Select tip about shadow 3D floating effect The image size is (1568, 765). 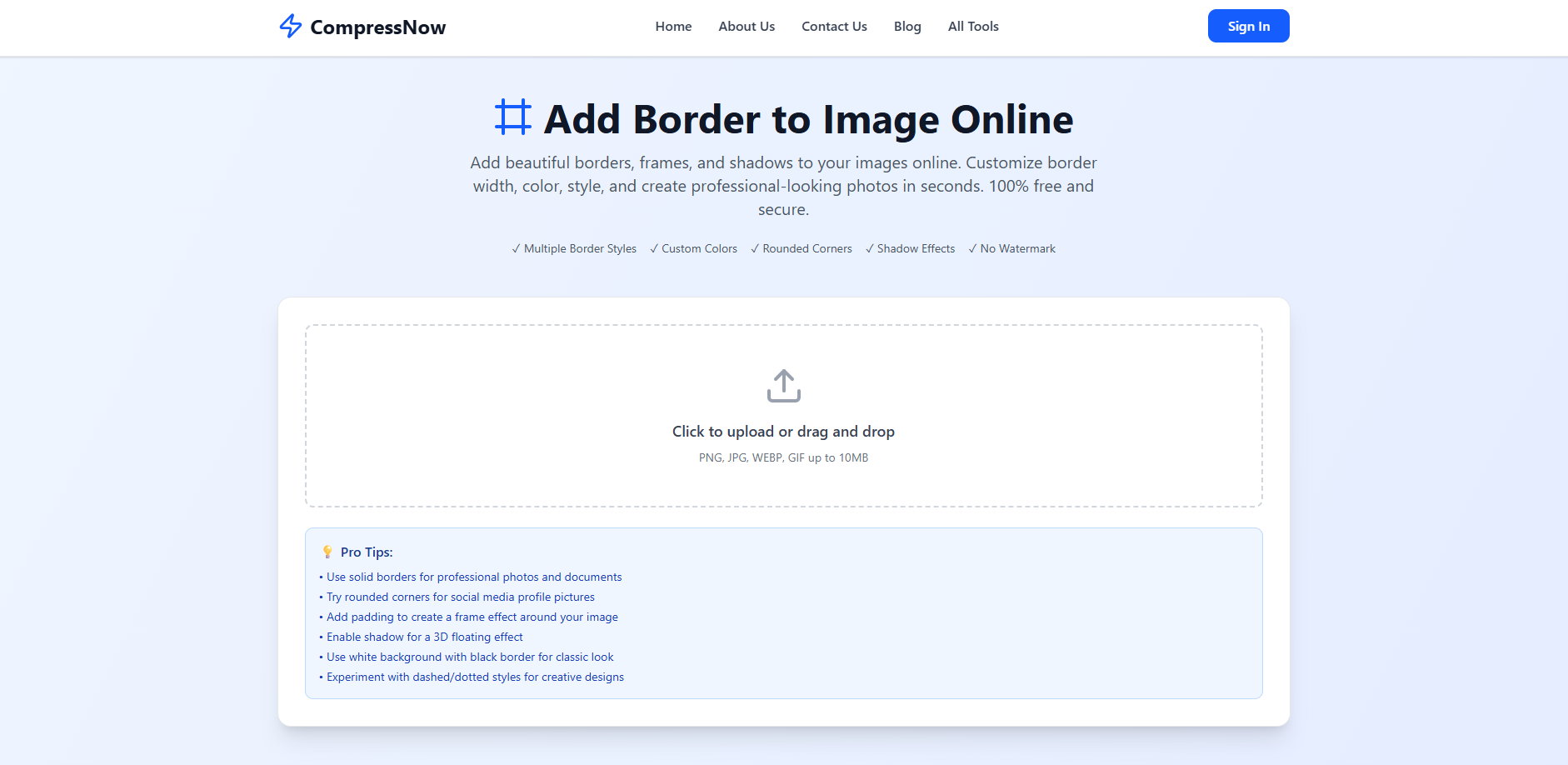(424, 637)
